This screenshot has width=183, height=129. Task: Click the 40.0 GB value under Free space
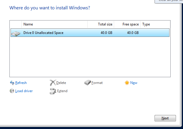(133, 33)
